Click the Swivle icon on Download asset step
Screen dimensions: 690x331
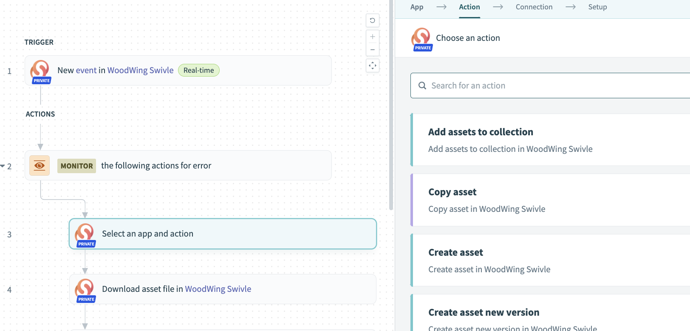coord(85,290)
